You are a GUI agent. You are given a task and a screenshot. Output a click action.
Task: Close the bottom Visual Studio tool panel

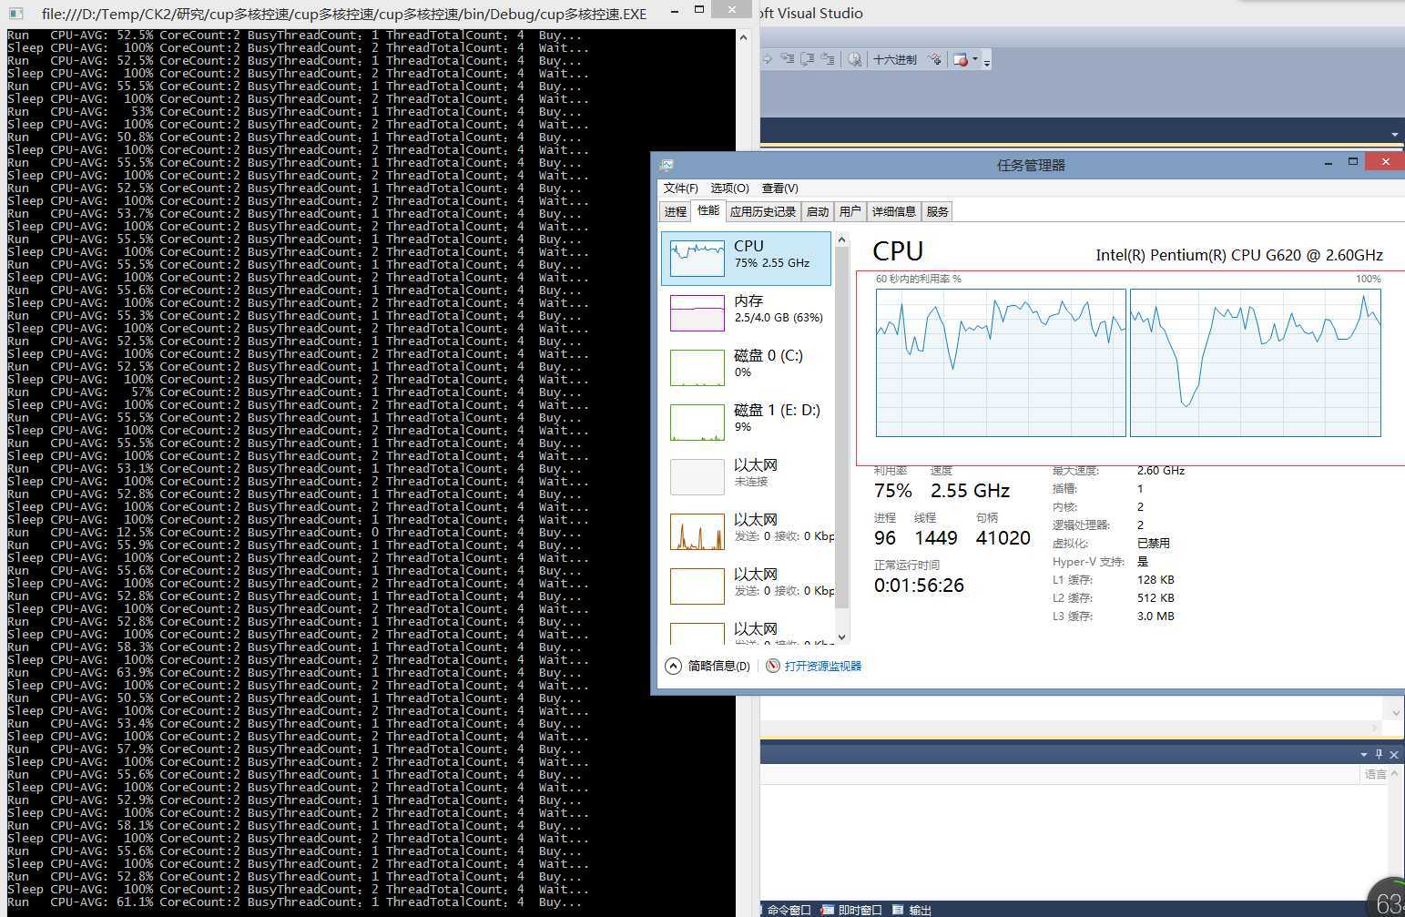click(1394, 754)
